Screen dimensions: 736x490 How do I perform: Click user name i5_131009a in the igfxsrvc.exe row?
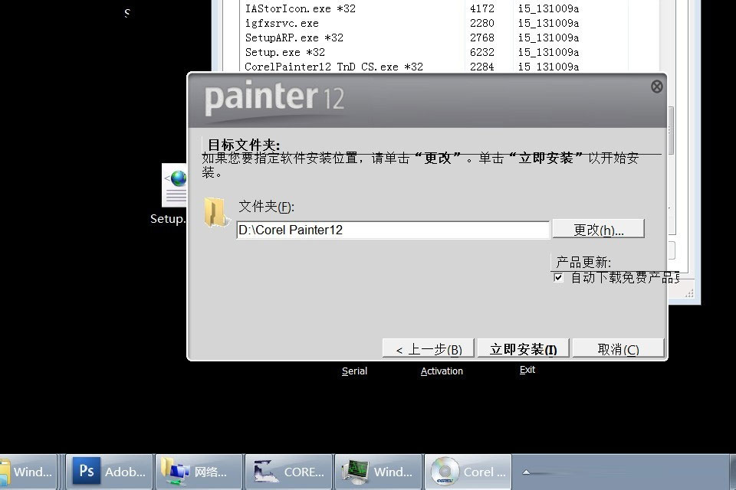(549, 23)
